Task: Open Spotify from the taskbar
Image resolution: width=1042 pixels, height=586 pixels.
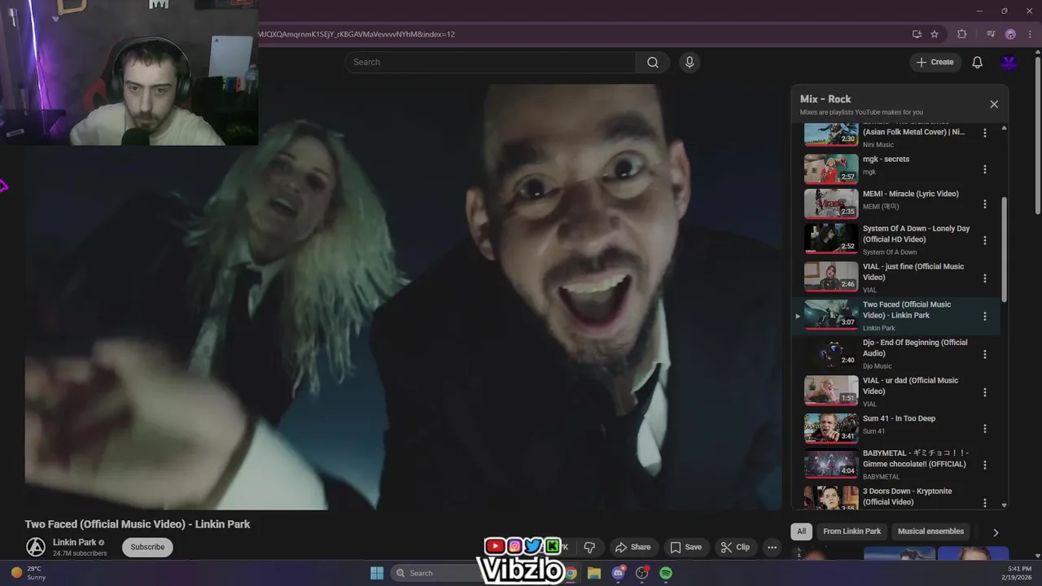Action: 666,573
